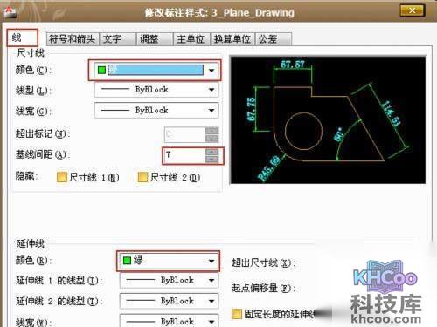Click green swatch in 延伸线 颜色

(127, 261)
